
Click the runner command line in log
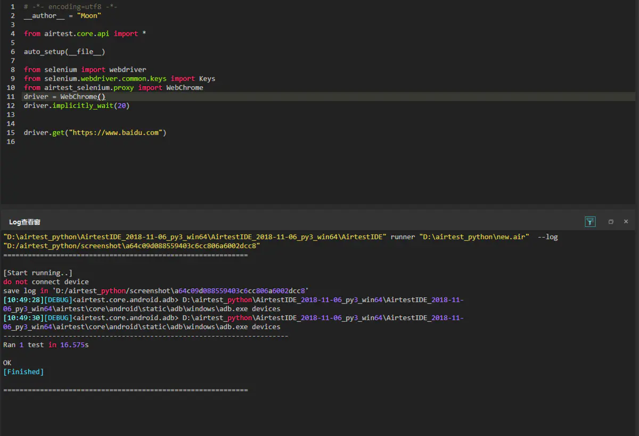coord(281,237)
